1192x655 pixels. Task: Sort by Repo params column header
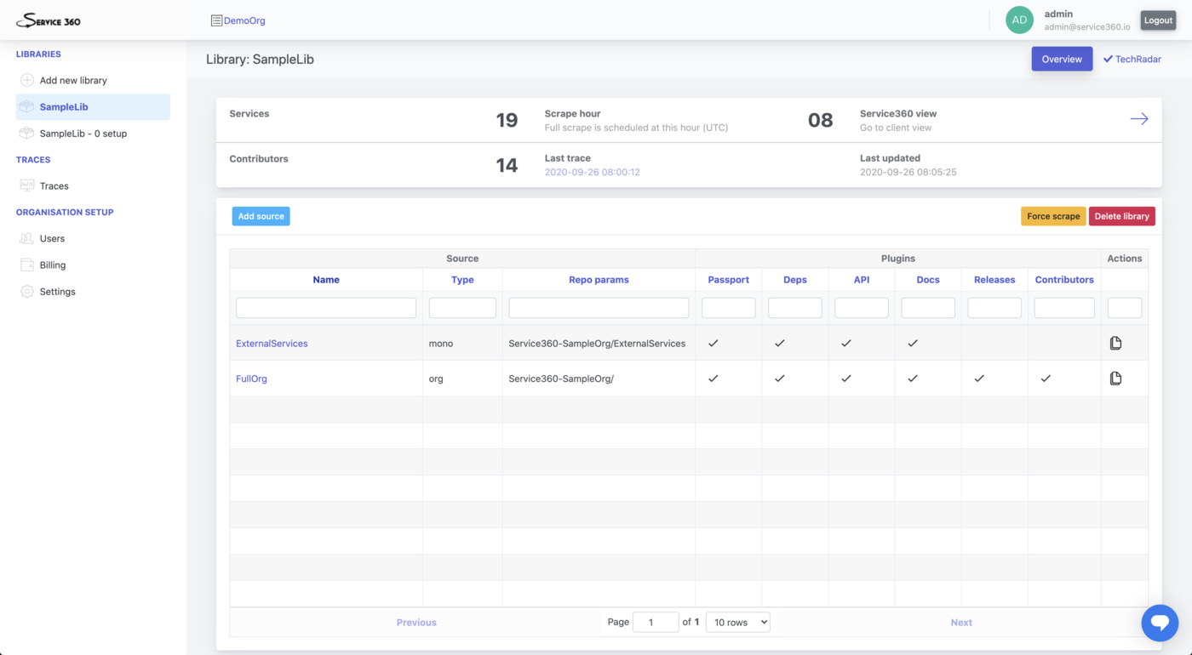click(599, 279)
